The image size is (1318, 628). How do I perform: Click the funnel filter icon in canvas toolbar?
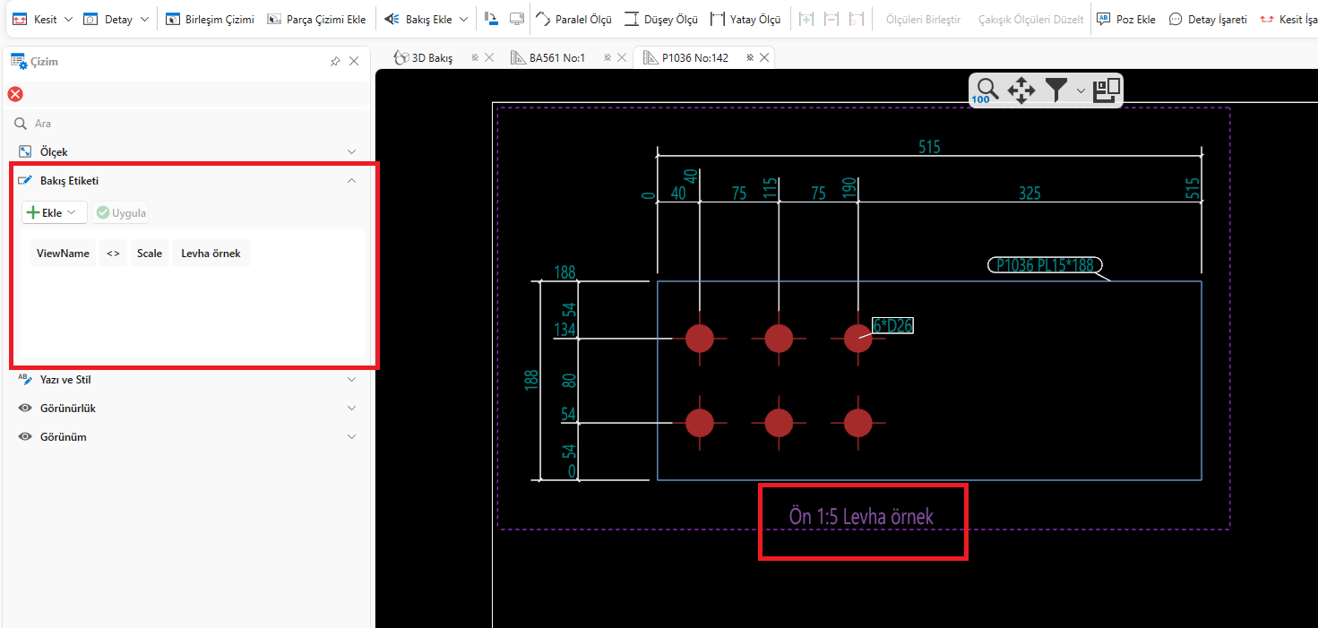tap(1057, 90)
